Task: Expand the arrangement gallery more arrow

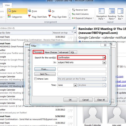Action: [x=70, y=18]
